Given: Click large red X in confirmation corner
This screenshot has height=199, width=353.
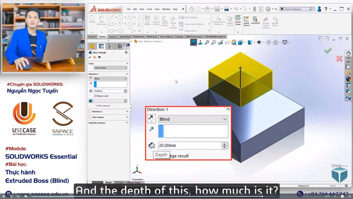Looking at the screenshot, I should pyautogui.click(x=339, y=59).
